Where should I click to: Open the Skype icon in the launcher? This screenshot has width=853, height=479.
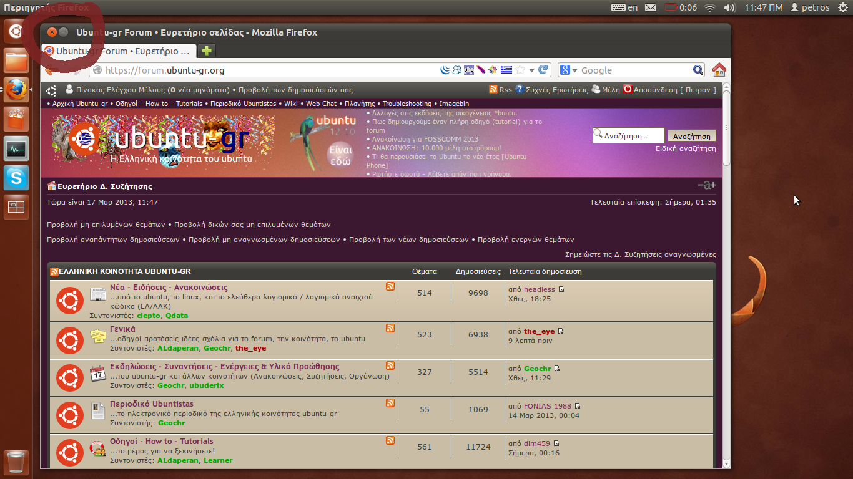(x=16, y=178)
